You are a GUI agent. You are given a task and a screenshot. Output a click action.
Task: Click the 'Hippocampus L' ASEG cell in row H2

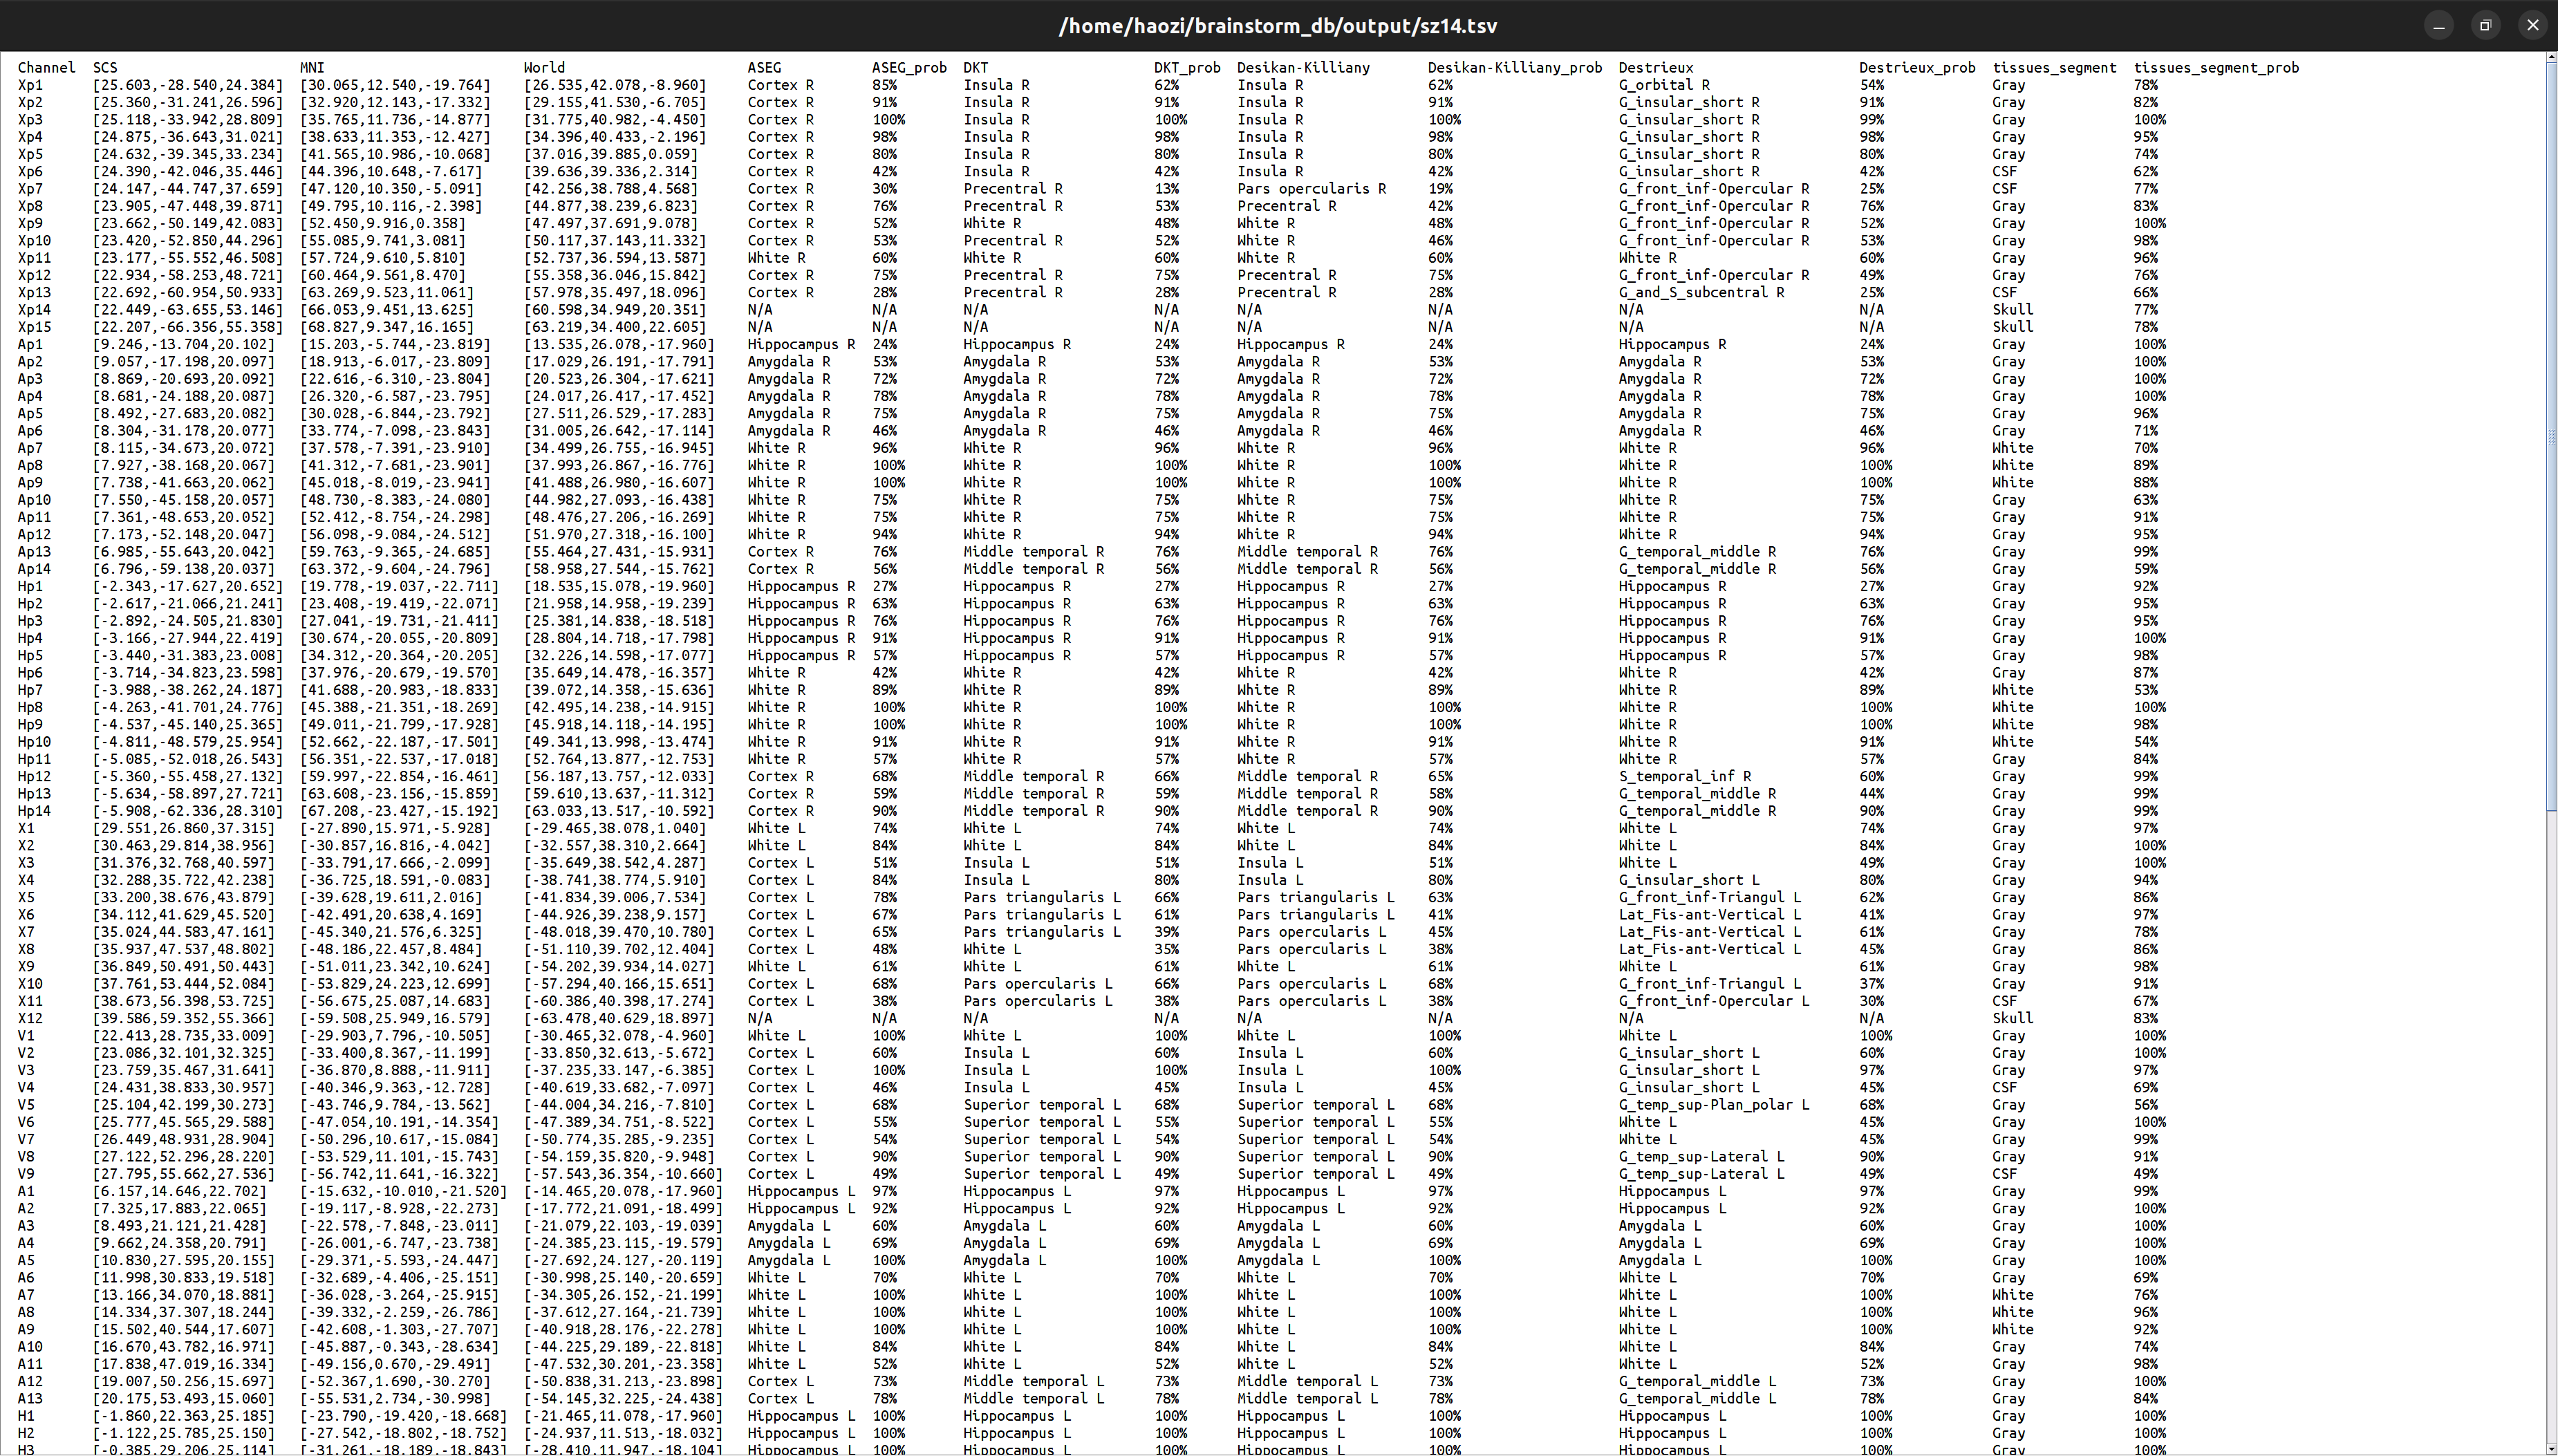click(802, 1434)
